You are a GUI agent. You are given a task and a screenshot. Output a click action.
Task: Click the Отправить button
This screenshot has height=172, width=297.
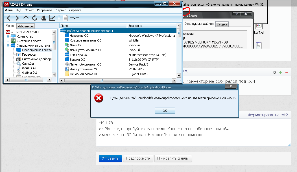[110, 158]
